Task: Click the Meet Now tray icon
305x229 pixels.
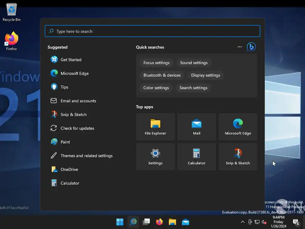Action: click(x=250, y=222)
